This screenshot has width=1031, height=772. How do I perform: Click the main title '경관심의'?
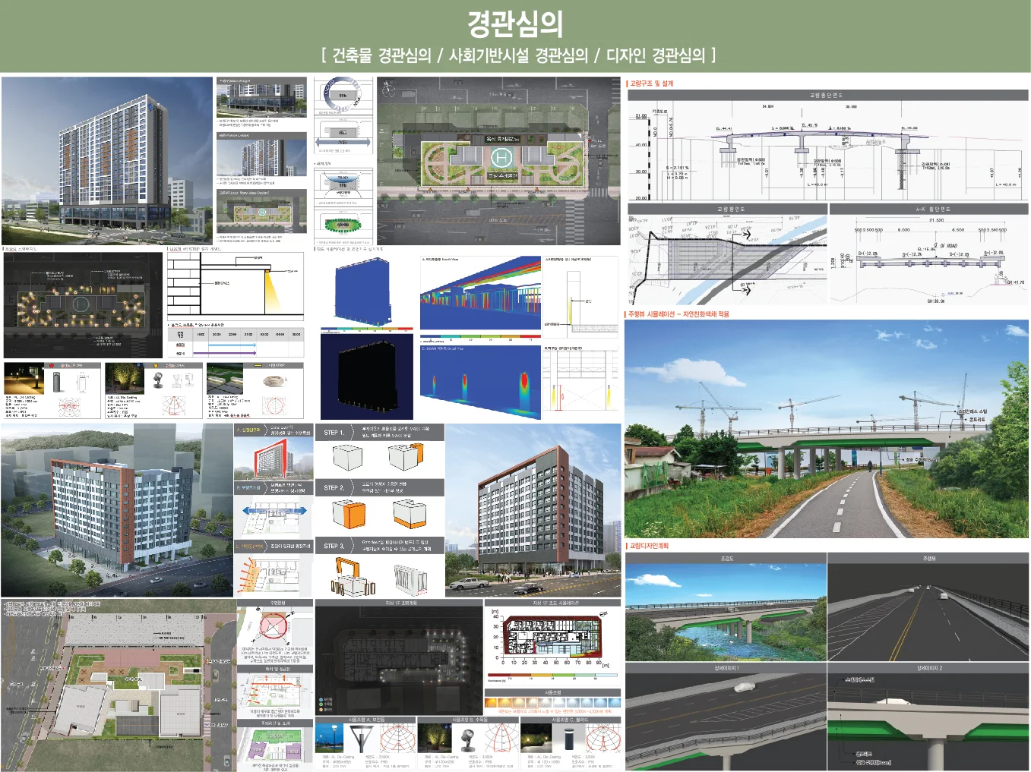pos(515,24)
